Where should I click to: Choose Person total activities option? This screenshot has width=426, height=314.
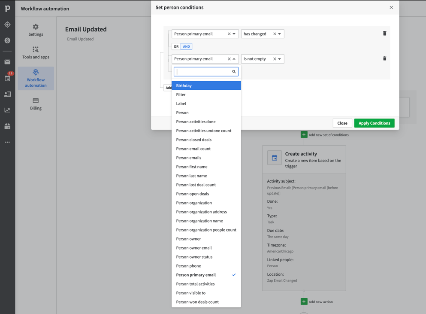click(x=206, y=284)
